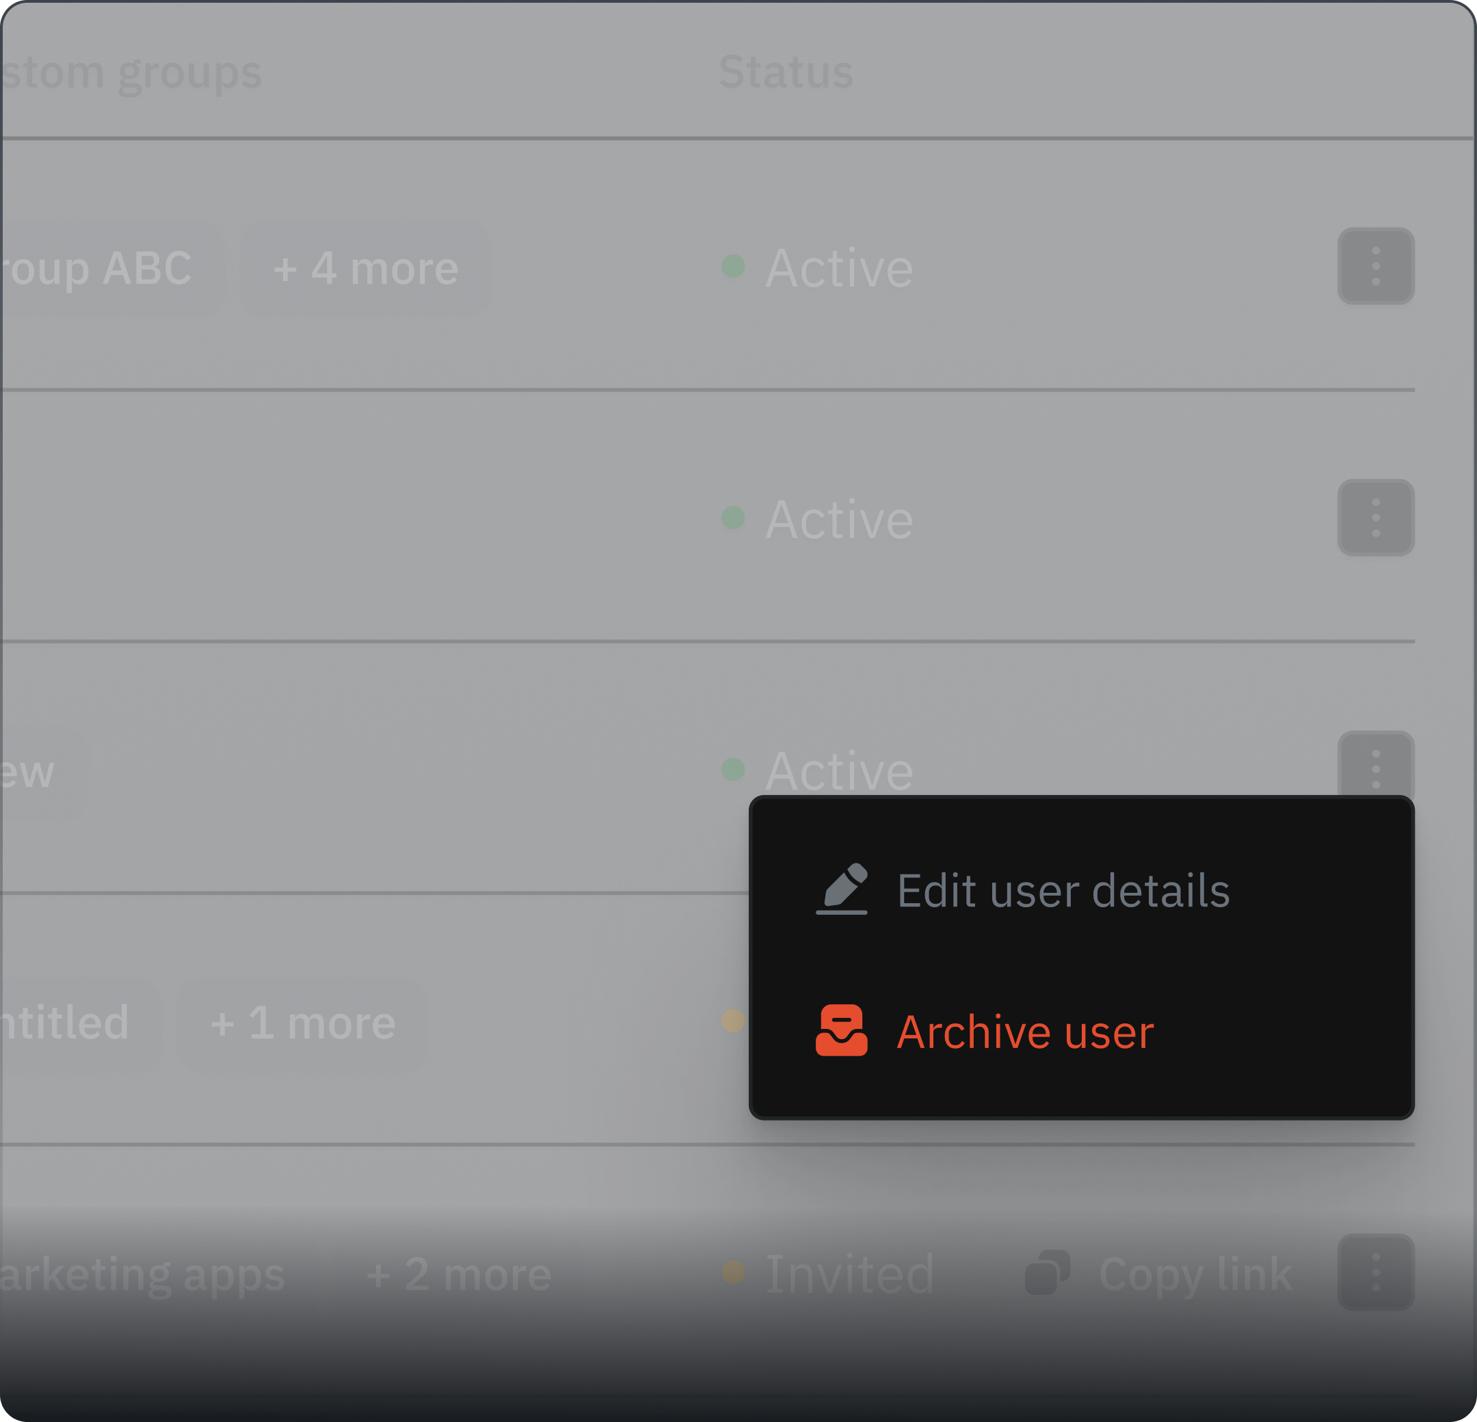Open three-dot menu for Invited row
This screenshot has width=1477, height=1422.
1375,1272
